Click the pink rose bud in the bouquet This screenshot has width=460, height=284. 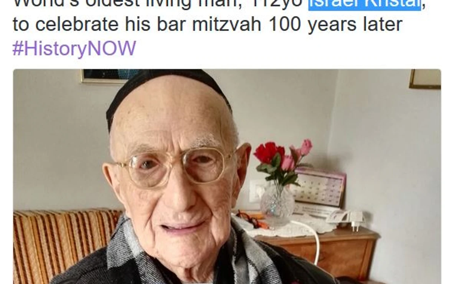click(x=306, y=147)
